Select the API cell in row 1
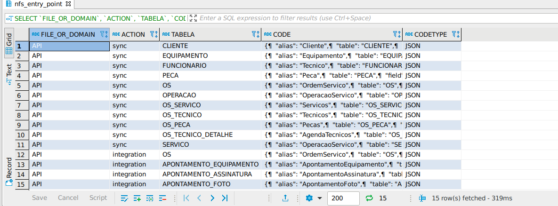558x206 pixels. point(69,46)
